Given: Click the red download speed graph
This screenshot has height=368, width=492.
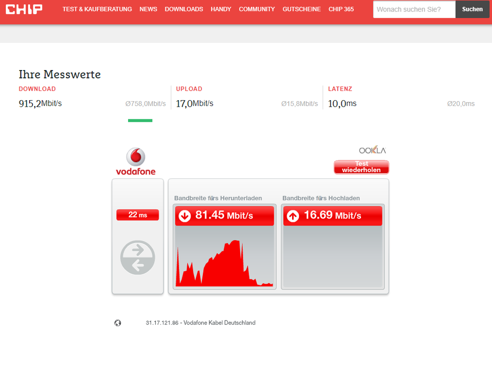Looking at the screenshot, I should 225,263.
